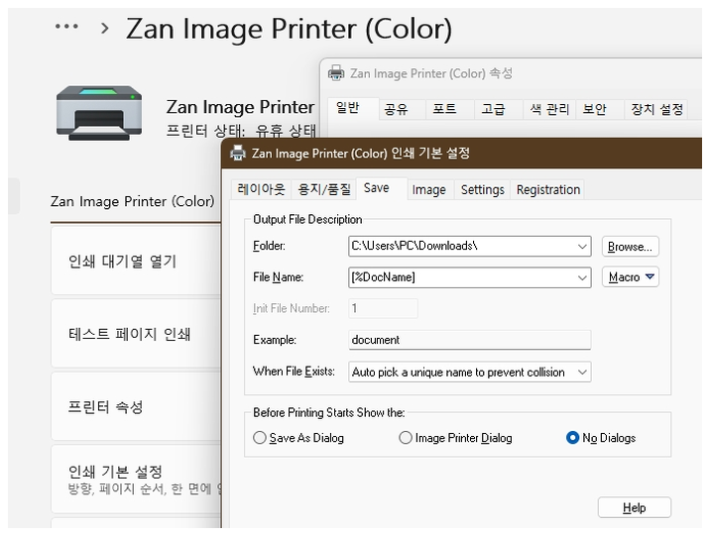710x536 pixels.
Task: Click the Before Printing Starts Show the label
Action: click(x=329, y=412)
